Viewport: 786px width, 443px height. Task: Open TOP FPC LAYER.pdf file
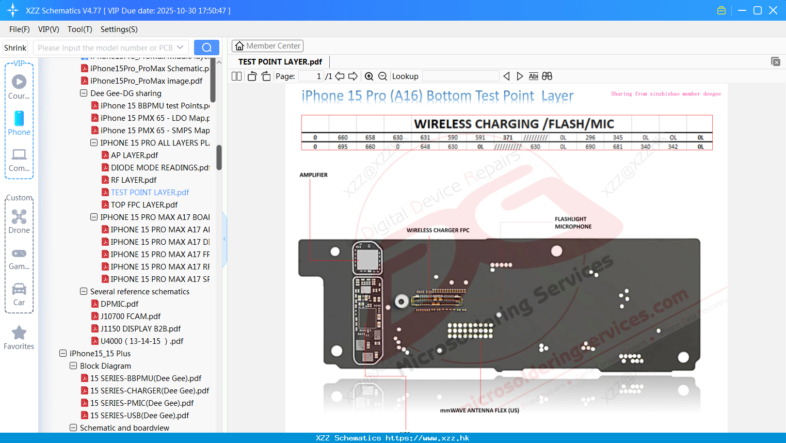pos(144,205)
